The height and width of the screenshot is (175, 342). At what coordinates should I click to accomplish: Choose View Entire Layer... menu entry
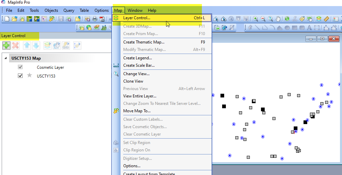[x=162, y=96]
